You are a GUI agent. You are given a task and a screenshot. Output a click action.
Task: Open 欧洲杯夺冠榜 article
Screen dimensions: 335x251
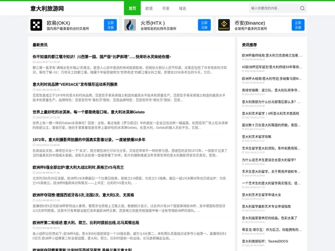(x=83, y=195)
